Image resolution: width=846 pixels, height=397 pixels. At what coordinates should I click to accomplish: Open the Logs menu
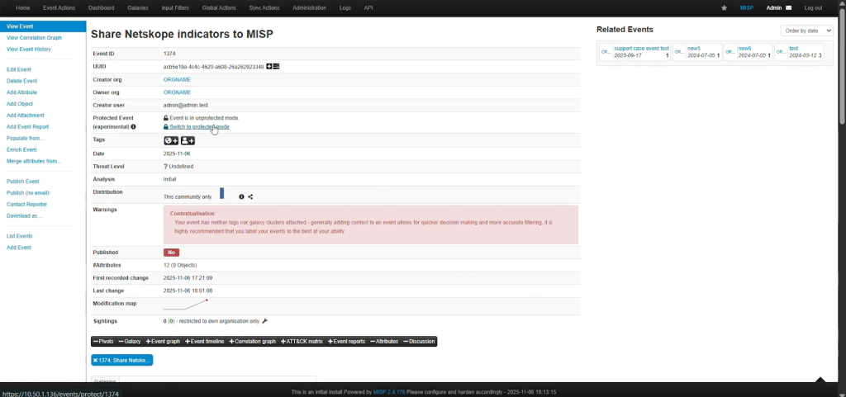345,8
